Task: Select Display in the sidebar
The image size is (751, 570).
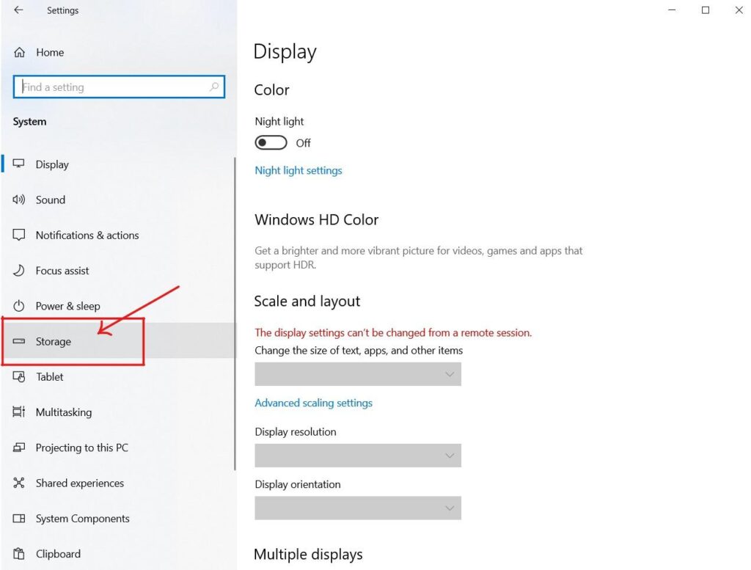Action: (118, 164)
